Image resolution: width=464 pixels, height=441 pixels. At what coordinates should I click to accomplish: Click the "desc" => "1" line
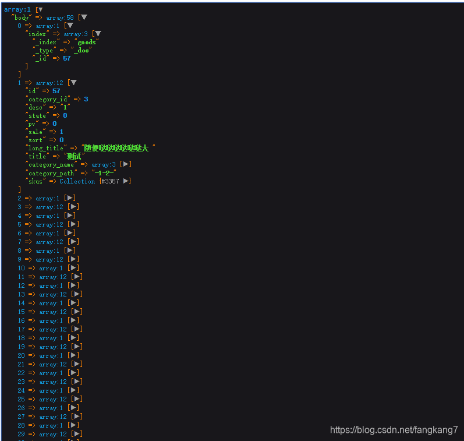tap(48, 107)
